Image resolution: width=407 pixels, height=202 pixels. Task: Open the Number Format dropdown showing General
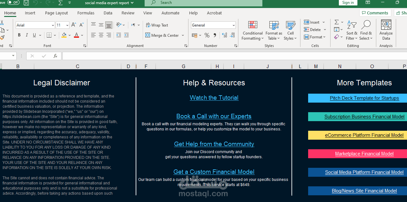click(x=234, y=25)
